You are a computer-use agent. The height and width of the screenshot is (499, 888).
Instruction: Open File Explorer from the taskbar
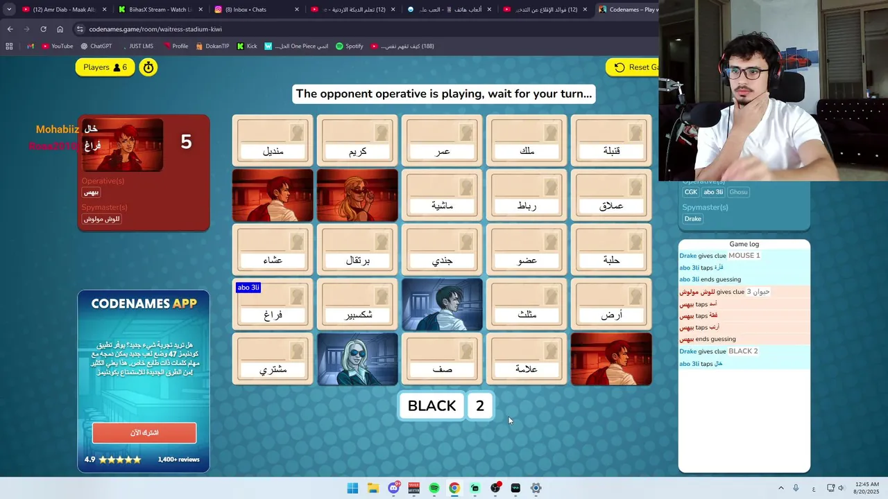[373, 488]
